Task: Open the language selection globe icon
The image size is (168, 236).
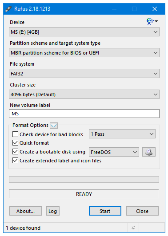Action: [x=152, y=21]
